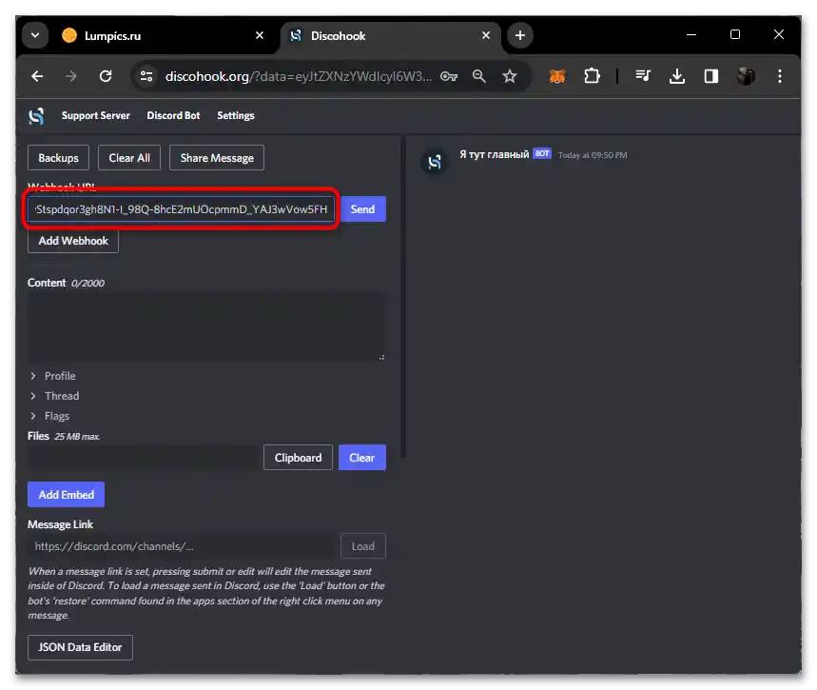Click the Discohook logo in header
Viewport: 817px width, 690px height.
(36, 116)
